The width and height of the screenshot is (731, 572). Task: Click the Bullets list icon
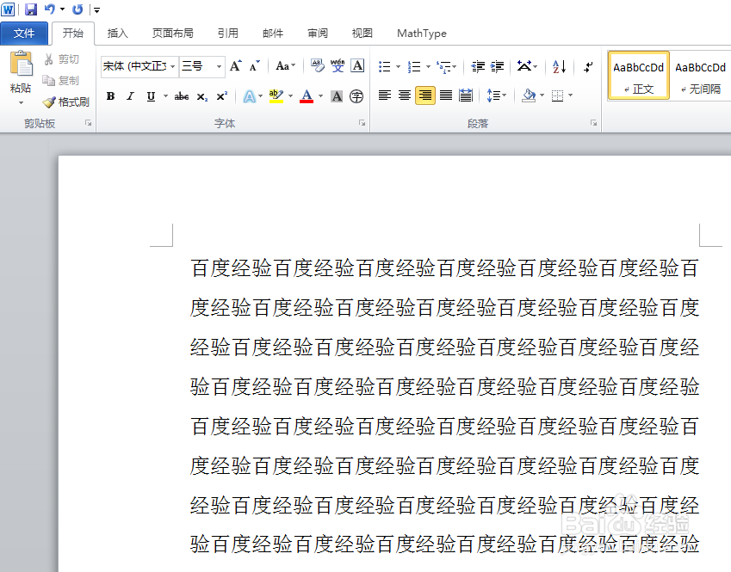tap(385, 66)
